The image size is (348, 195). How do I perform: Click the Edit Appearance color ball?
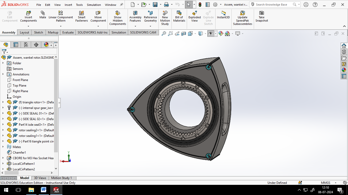[221, 34]
